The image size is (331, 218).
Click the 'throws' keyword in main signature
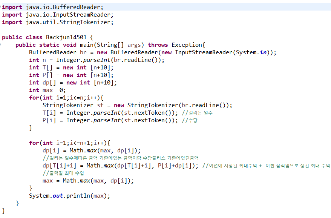point(158,45)
